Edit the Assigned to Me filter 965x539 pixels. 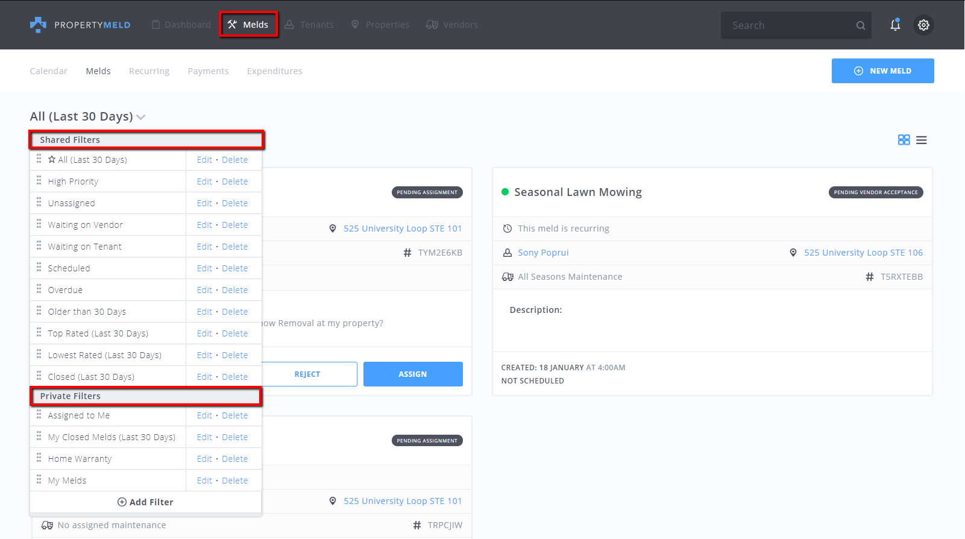[x=204, y=415]
